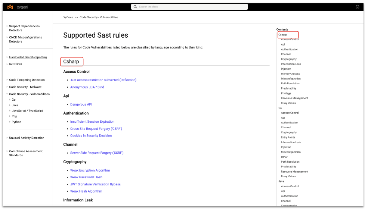Open Hardcoded Secrets Spotting page
368x210 pixels.
[28, 57]
